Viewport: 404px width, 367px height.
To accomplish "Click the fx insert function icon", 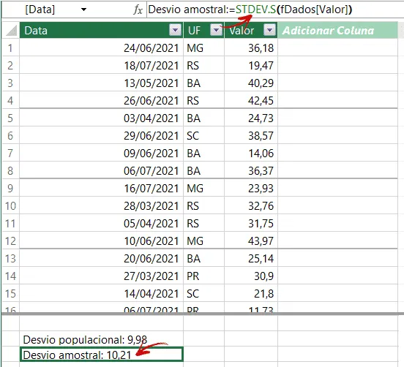I will pos(138,10).
